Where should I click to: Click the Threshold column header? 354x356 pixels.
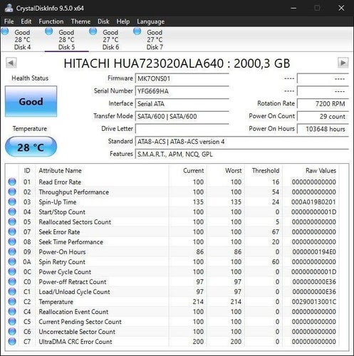click(x=266, y=170)
